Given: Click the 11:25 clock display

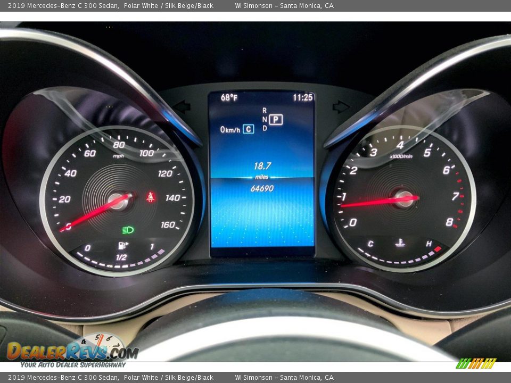Looking at the screenshot, I should 302,97.
